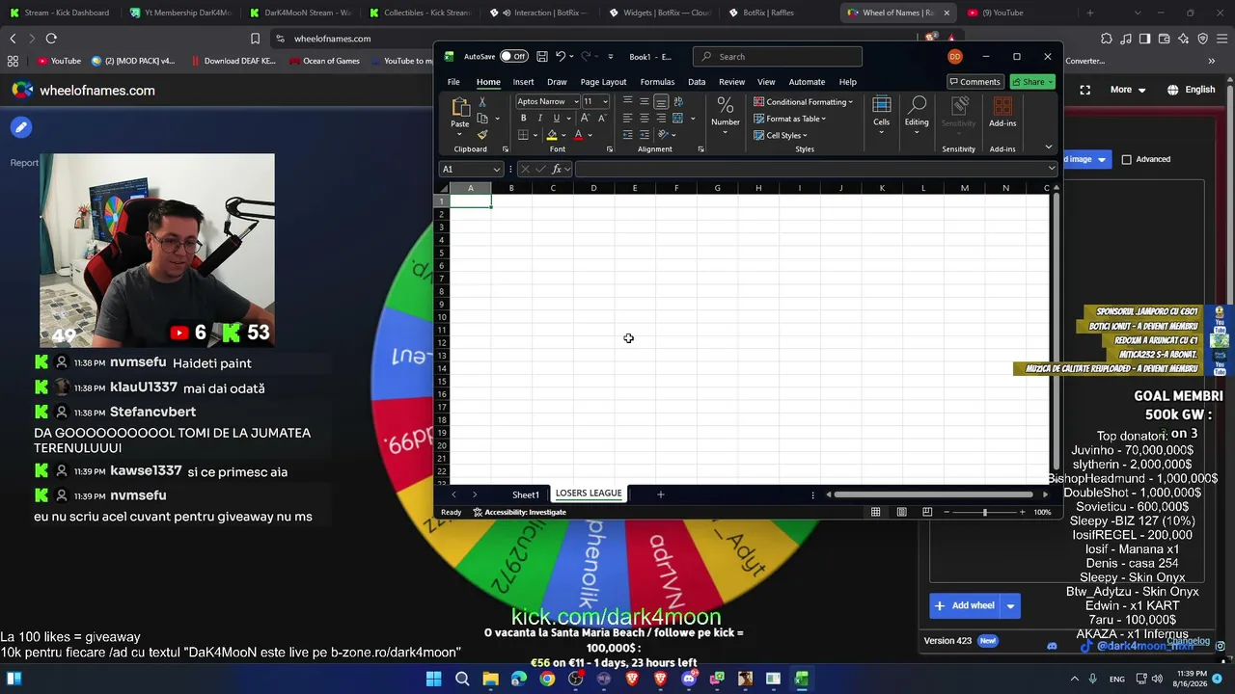The width and height of the screenshot is (1235, 694).
Task: Open the Windows Start menu
Action: click(x=433, y=679)
